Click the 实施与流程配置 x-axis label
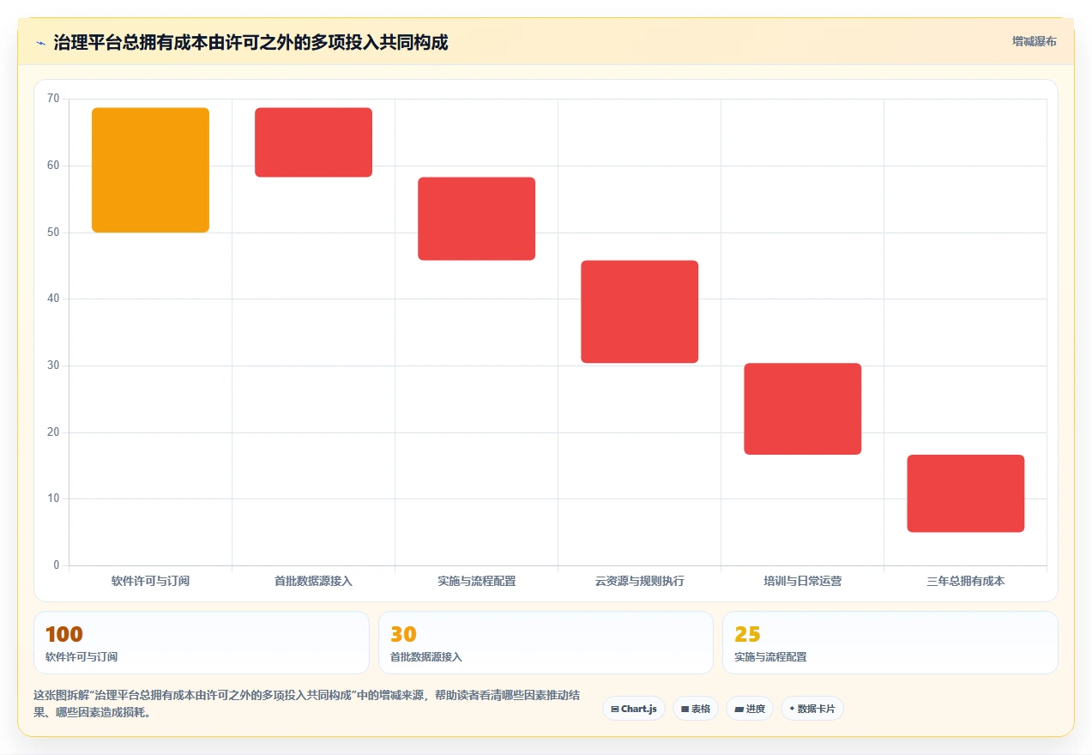Image resolution: width=1092 pixels, height=755 pixels. click(476, 581)
